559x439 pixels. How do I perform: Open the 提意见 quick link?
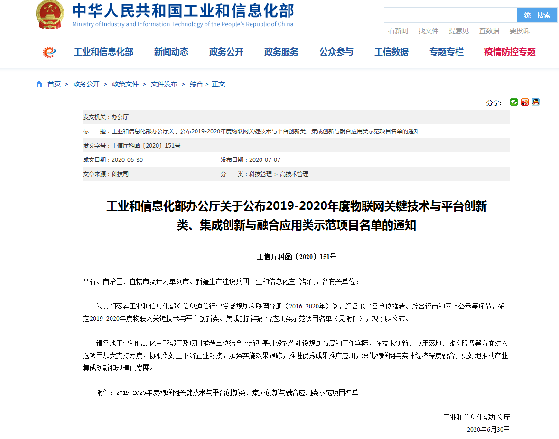click(x=458, y=31)
